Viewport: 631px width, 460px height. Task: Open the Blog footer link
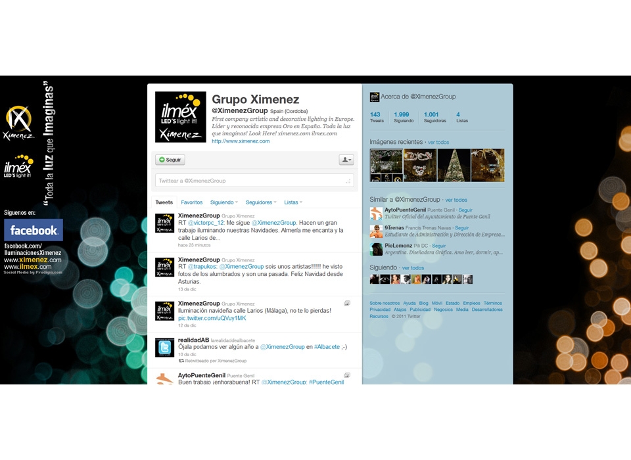pyautogui.click(x=423, y=303)
